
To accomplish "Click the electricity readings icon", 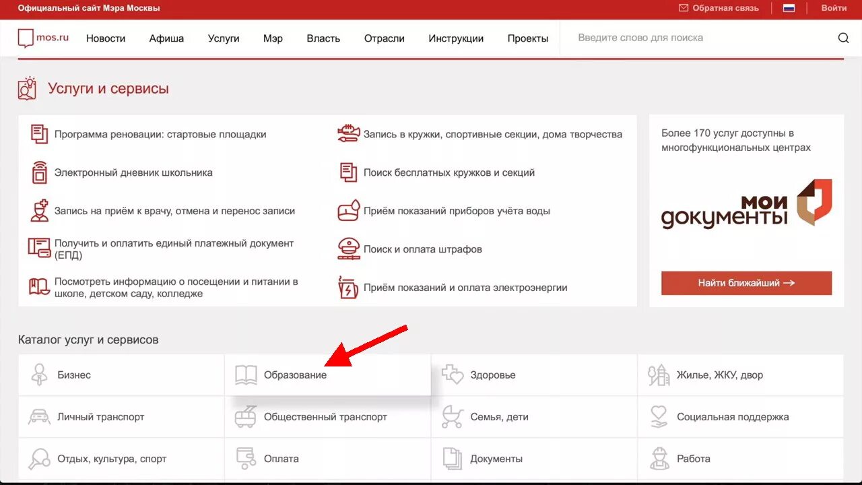I will (x=348, y=287).
